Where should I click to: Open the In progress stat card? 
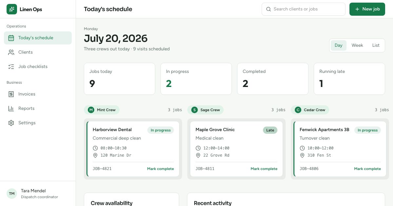point(196,79)
